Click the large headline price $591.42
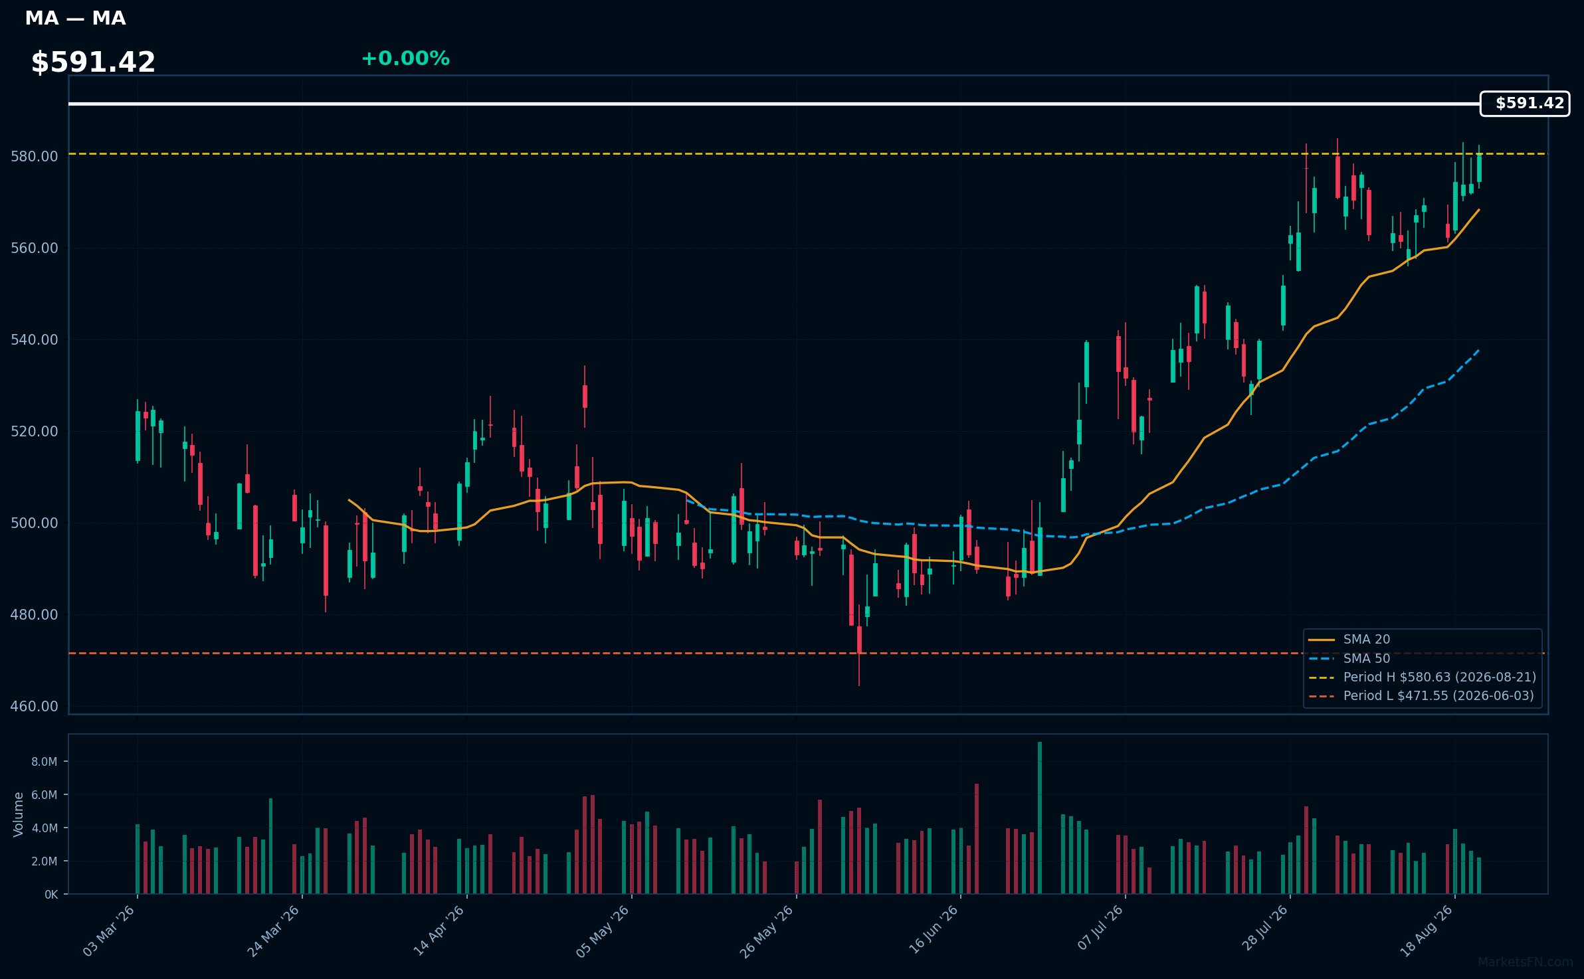 coord(93,62)
